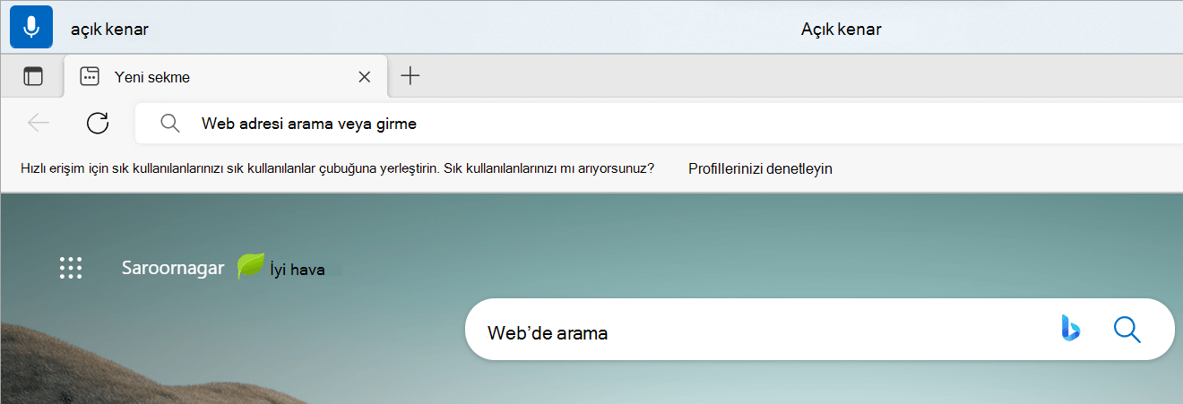Click the Saroornagar location label
This screenshot has height=404, width=1183.
click(x=173, y=268)
